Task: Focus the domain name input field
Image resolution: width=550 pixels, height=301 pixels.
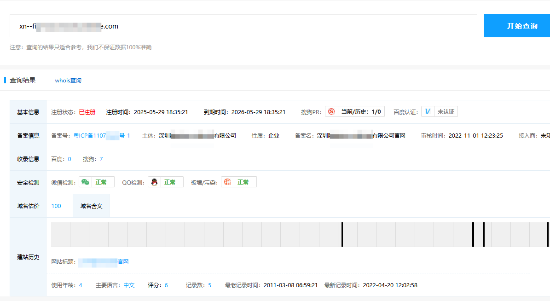Action: [243, 26]
